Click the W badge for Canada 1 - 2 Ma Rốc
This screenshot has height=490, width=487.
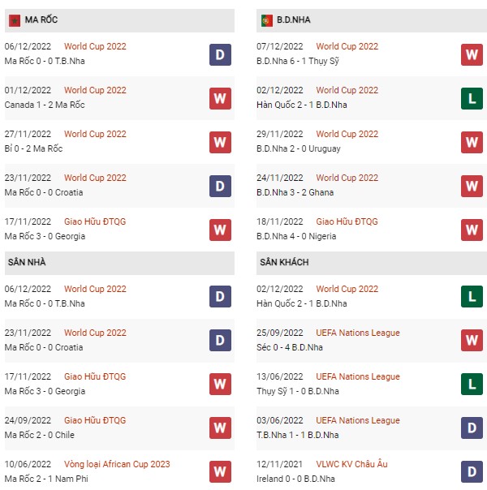(x=220, y=98)
